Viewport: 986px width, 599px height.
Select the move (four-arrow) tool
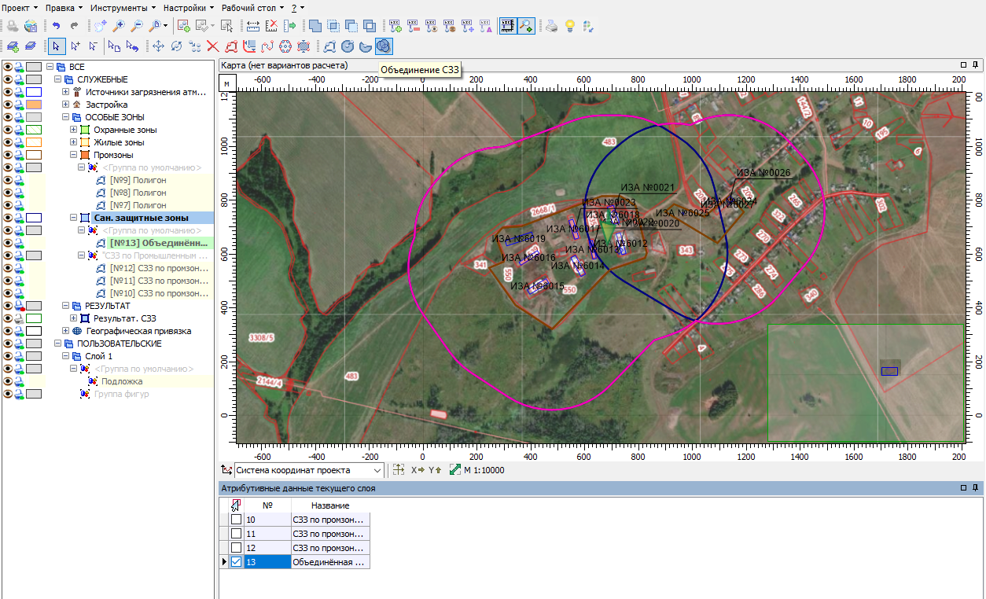[158, 46]
